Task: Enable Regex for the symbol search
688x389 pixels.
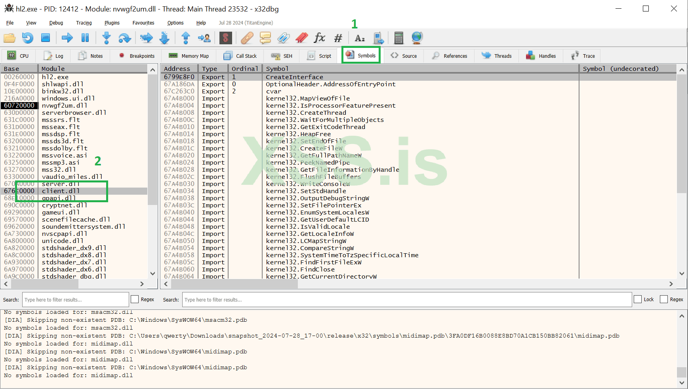Action: [x=664, y=300]
